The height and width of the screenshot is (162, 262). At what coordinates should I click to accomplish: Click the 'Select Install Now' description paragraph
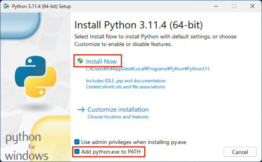tap(155, 40)
